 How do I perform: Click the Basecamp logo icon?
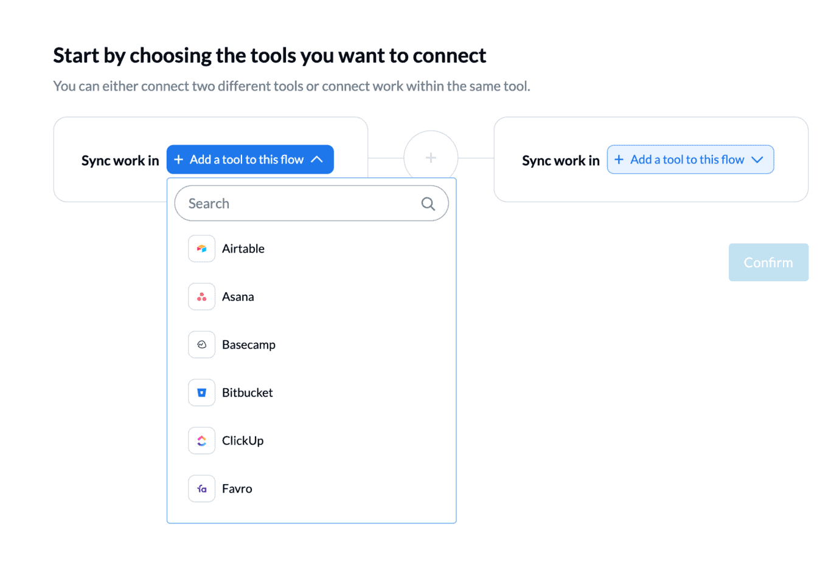(201, 344)
